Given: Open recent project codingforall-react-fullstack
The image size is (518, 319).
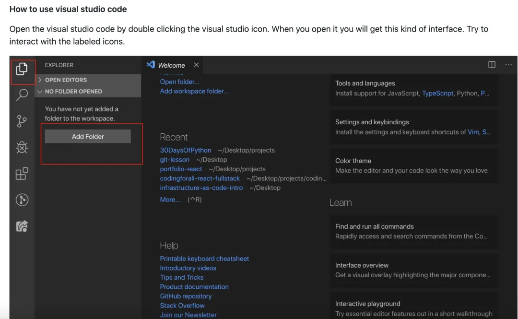Looking at the screenshot, I should tap(200, 178).
